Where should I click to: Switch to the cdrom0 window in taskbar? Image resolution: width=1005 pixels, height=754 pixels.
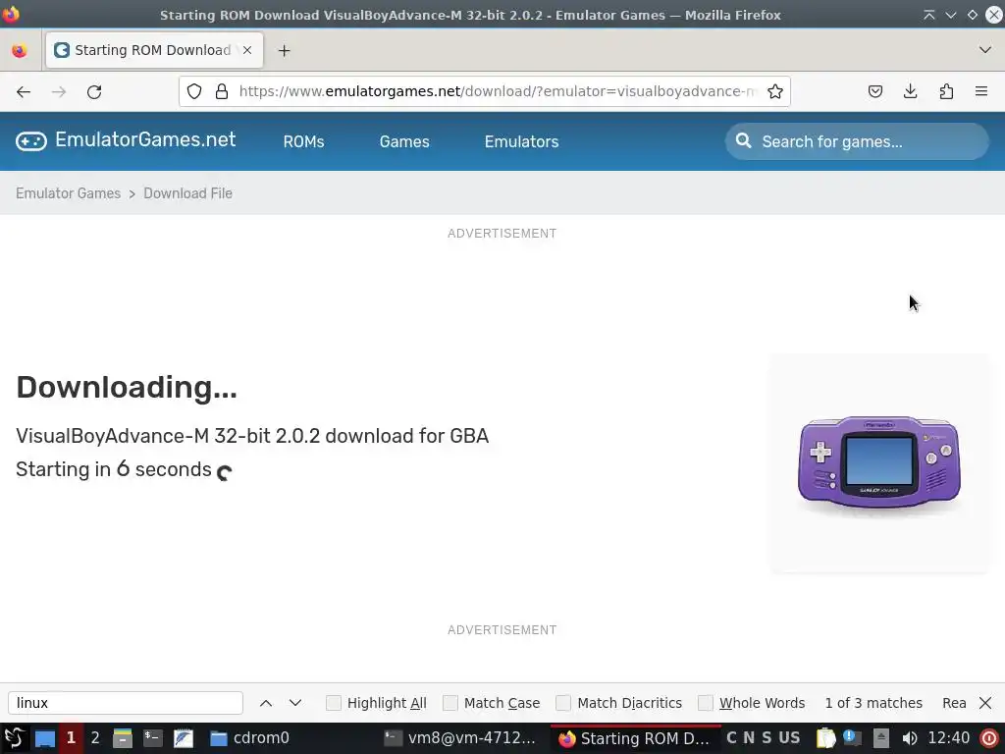pos(250,738)
